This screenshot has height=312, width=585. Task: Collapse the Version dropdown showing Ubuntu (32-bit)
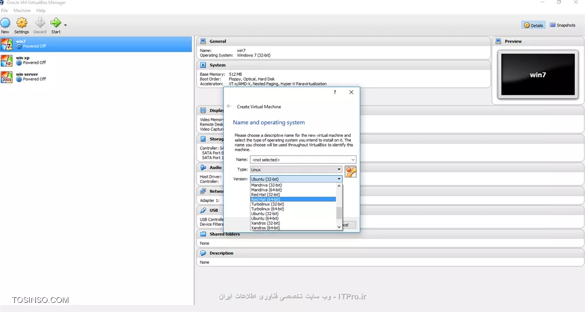coord(296,179)
